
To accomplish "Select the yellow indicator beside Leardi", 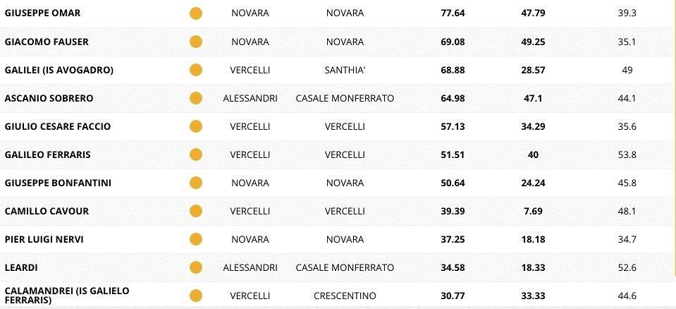I will pyautogui.click(x=196, y=267).
